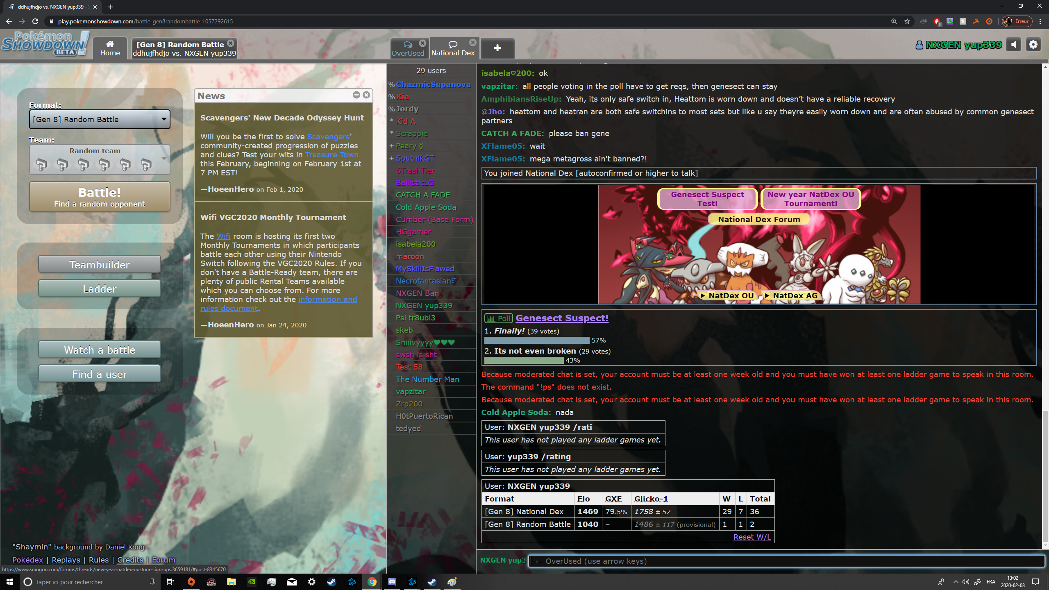Open Windows Settings from taskbar
Viewport: 1049px width, 590px height.
(312, 582)
